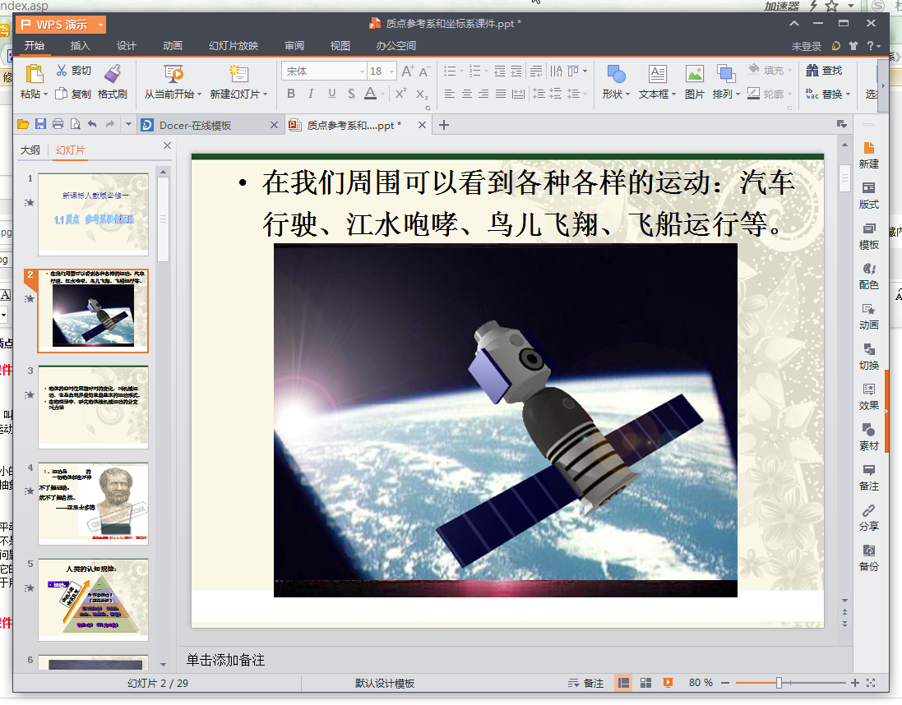Viewport: 902px width, 705px height.
Task: Open the font color dropdown arrow
Action: tap(382, 94)
